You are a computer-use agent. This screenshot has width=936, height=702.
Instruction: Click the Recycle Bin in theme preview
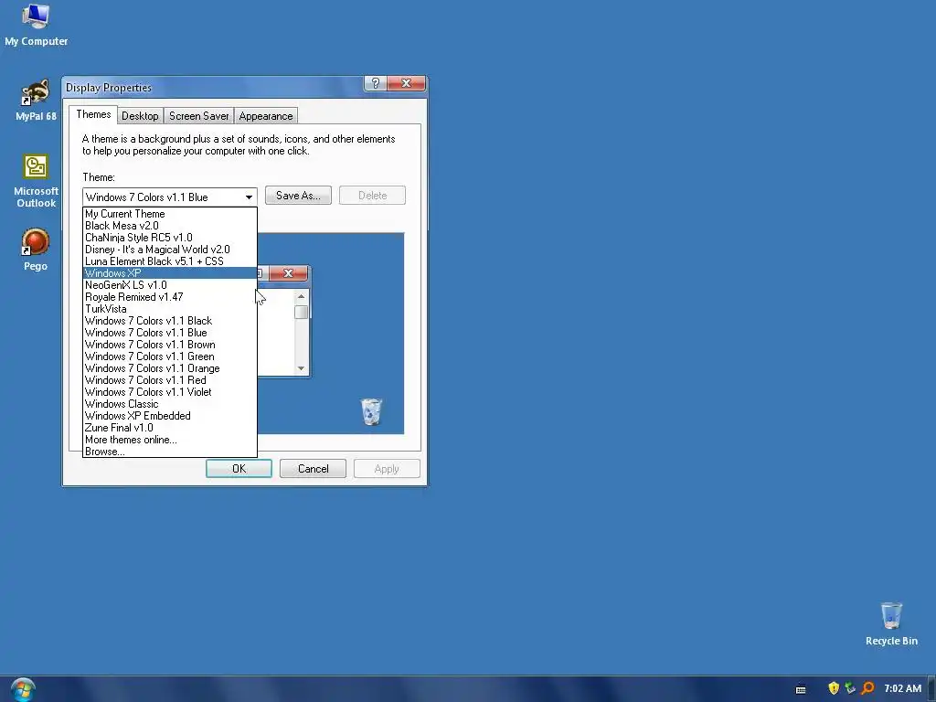point(371,412)
